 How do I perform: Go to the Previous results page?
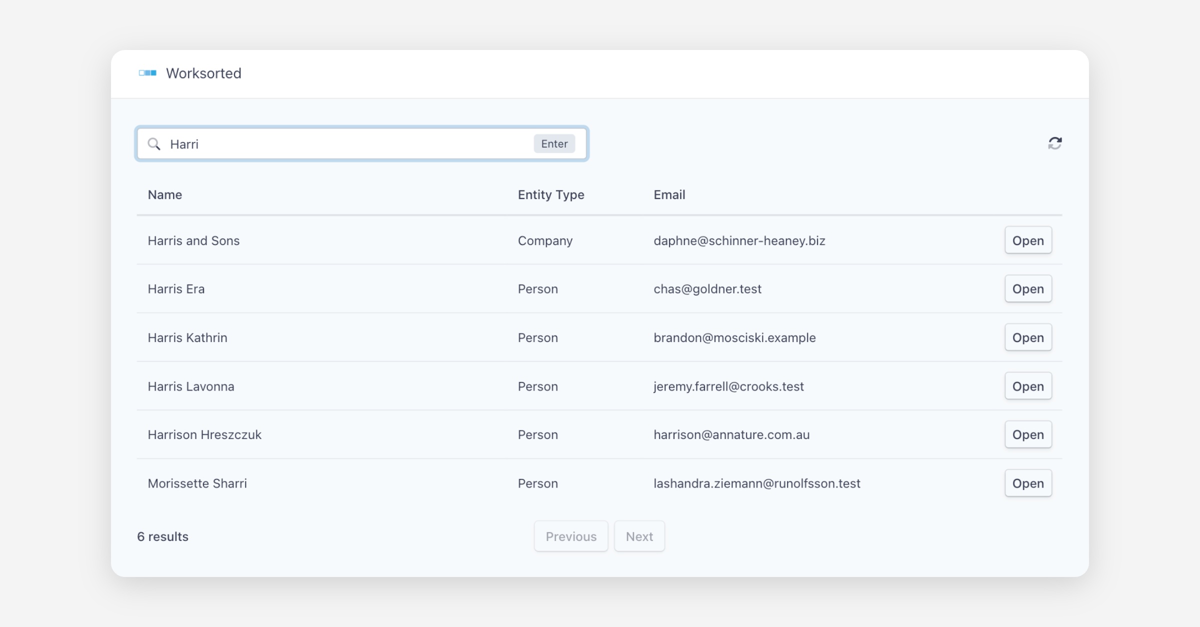(x=571, y=536)
